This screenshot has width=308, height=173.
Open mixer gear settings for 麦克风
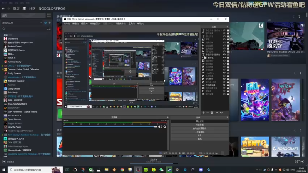pyautogui.click(x=165, y=127)
